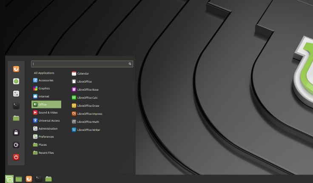Image resolution: width=313 pixels, height=183 pixels.
Task: Open the Graphics category
Action: click(x=46, y=88)
